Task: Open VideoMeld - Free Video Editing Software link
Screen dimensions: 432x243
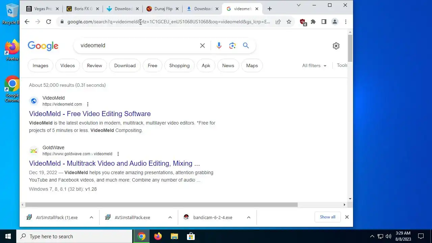Action: pyautogui.click(x=90, y=114)
